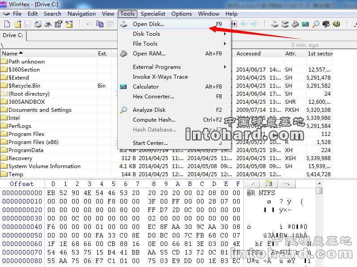This screenshot has width=357, height=267.
Task: Click the hex pane scrollbar thumb
Action: 319,190
